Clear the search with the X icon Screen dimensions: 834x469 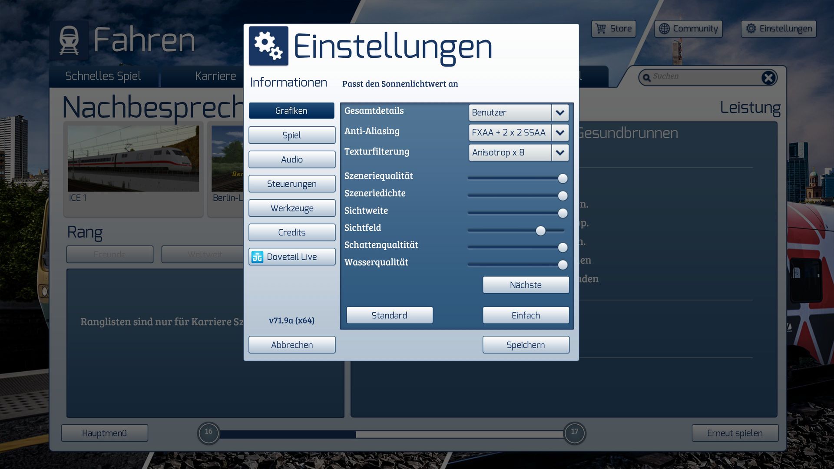pyautogui.click(x=768, y=78)
